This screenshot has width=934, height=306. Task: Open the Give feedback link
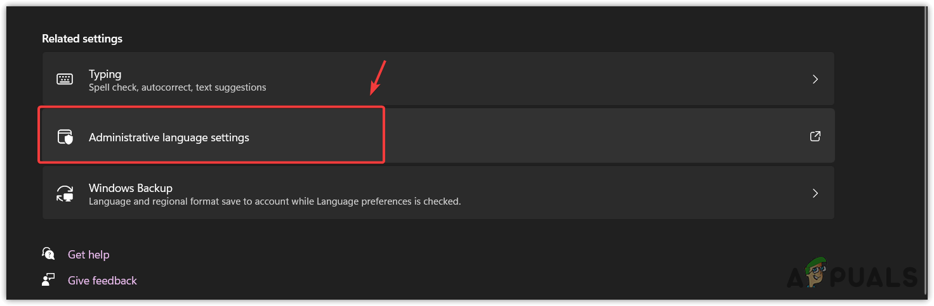(102, 281)
